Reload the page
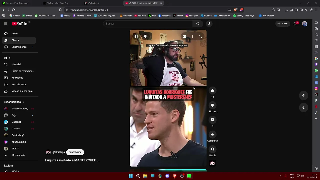 tap(13, 10)
